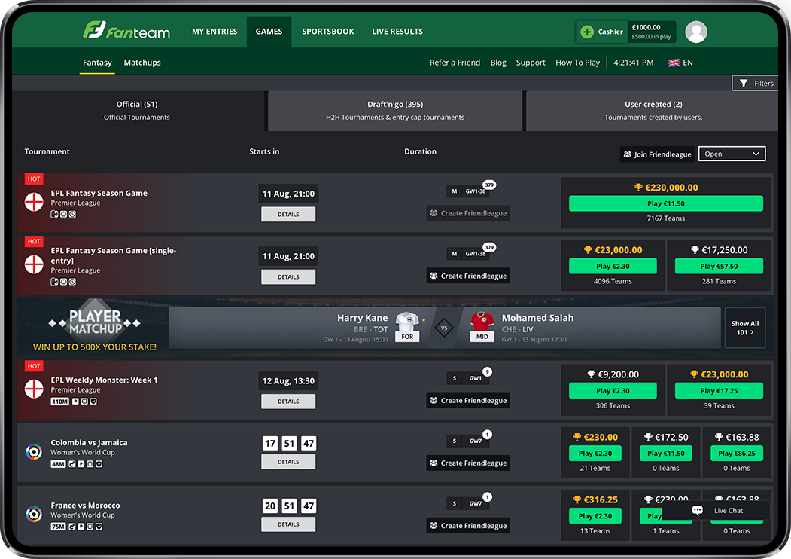Viewport: 791px width, 559px height.
Task: Click the GW7 duration tag on Colombia vs Jamaica
Action: (x=475, y=441)
